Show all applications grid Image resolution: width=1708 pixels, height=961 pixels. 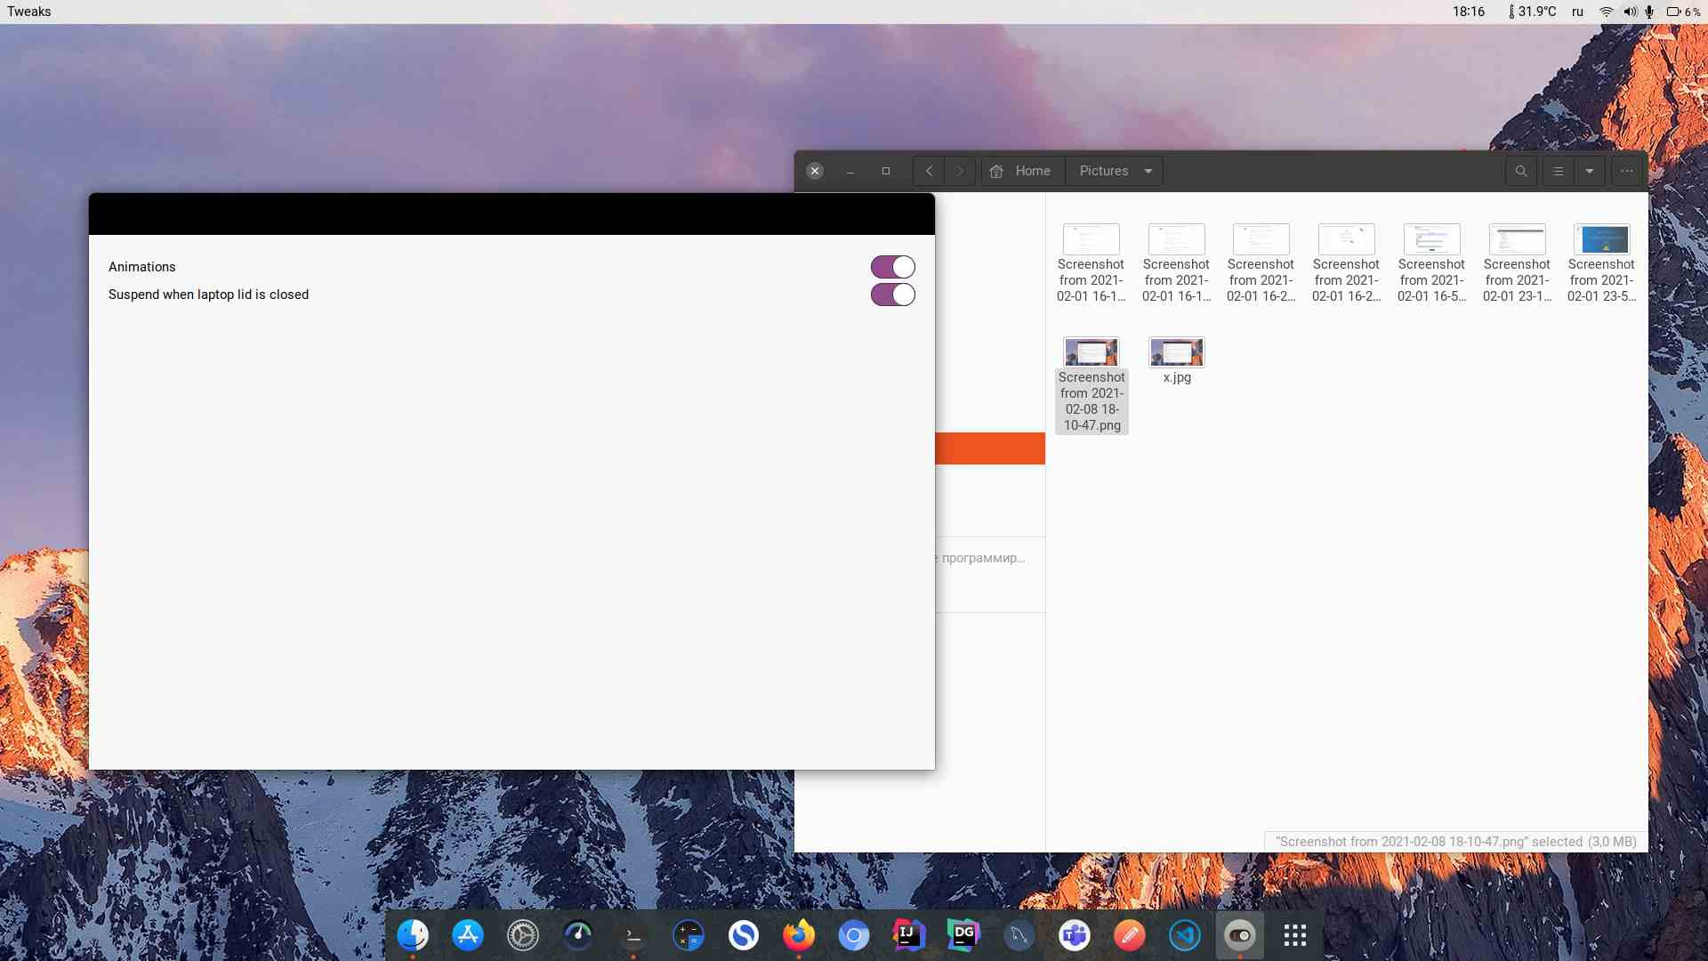pos(1295,935)
